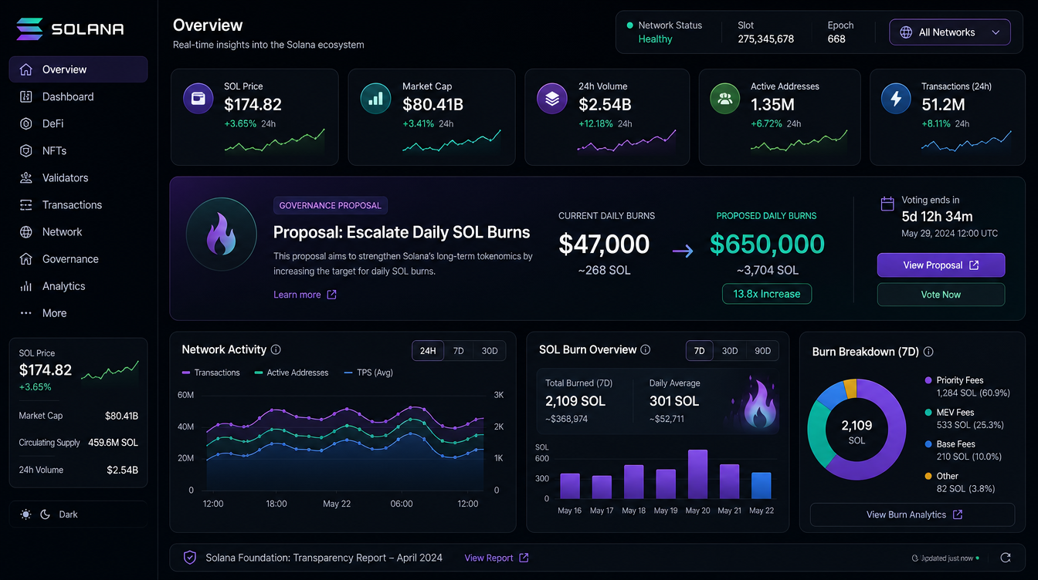Click the View Burn Analytics button
This screenshot has height=580, width=1038.
tap(912, 514)
